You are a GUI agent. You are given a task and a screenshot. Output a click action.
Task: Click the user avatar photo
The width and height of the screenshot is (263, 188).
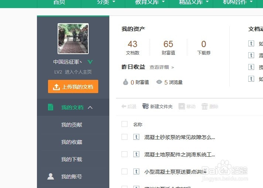point(73,39)
